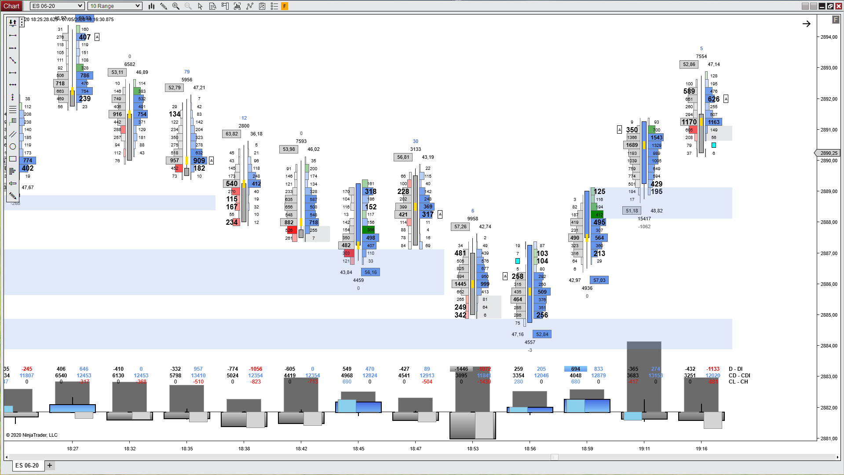844x475 pixels.
Task: Select the Rectangle drawing tool
Action: tap(13, 159)
